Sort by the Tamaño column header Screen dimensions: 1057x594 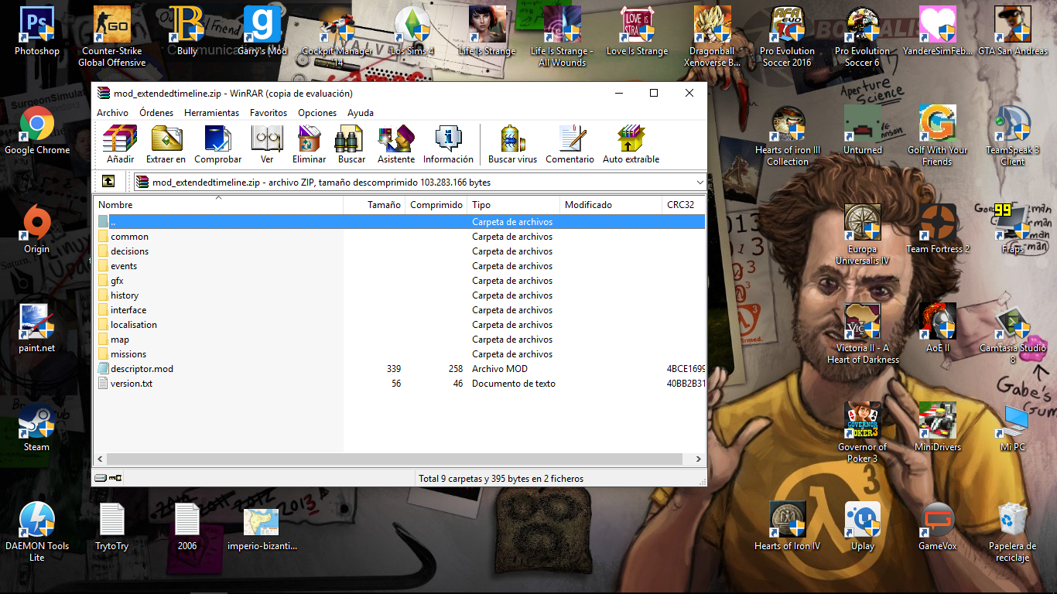coord(375,205)
